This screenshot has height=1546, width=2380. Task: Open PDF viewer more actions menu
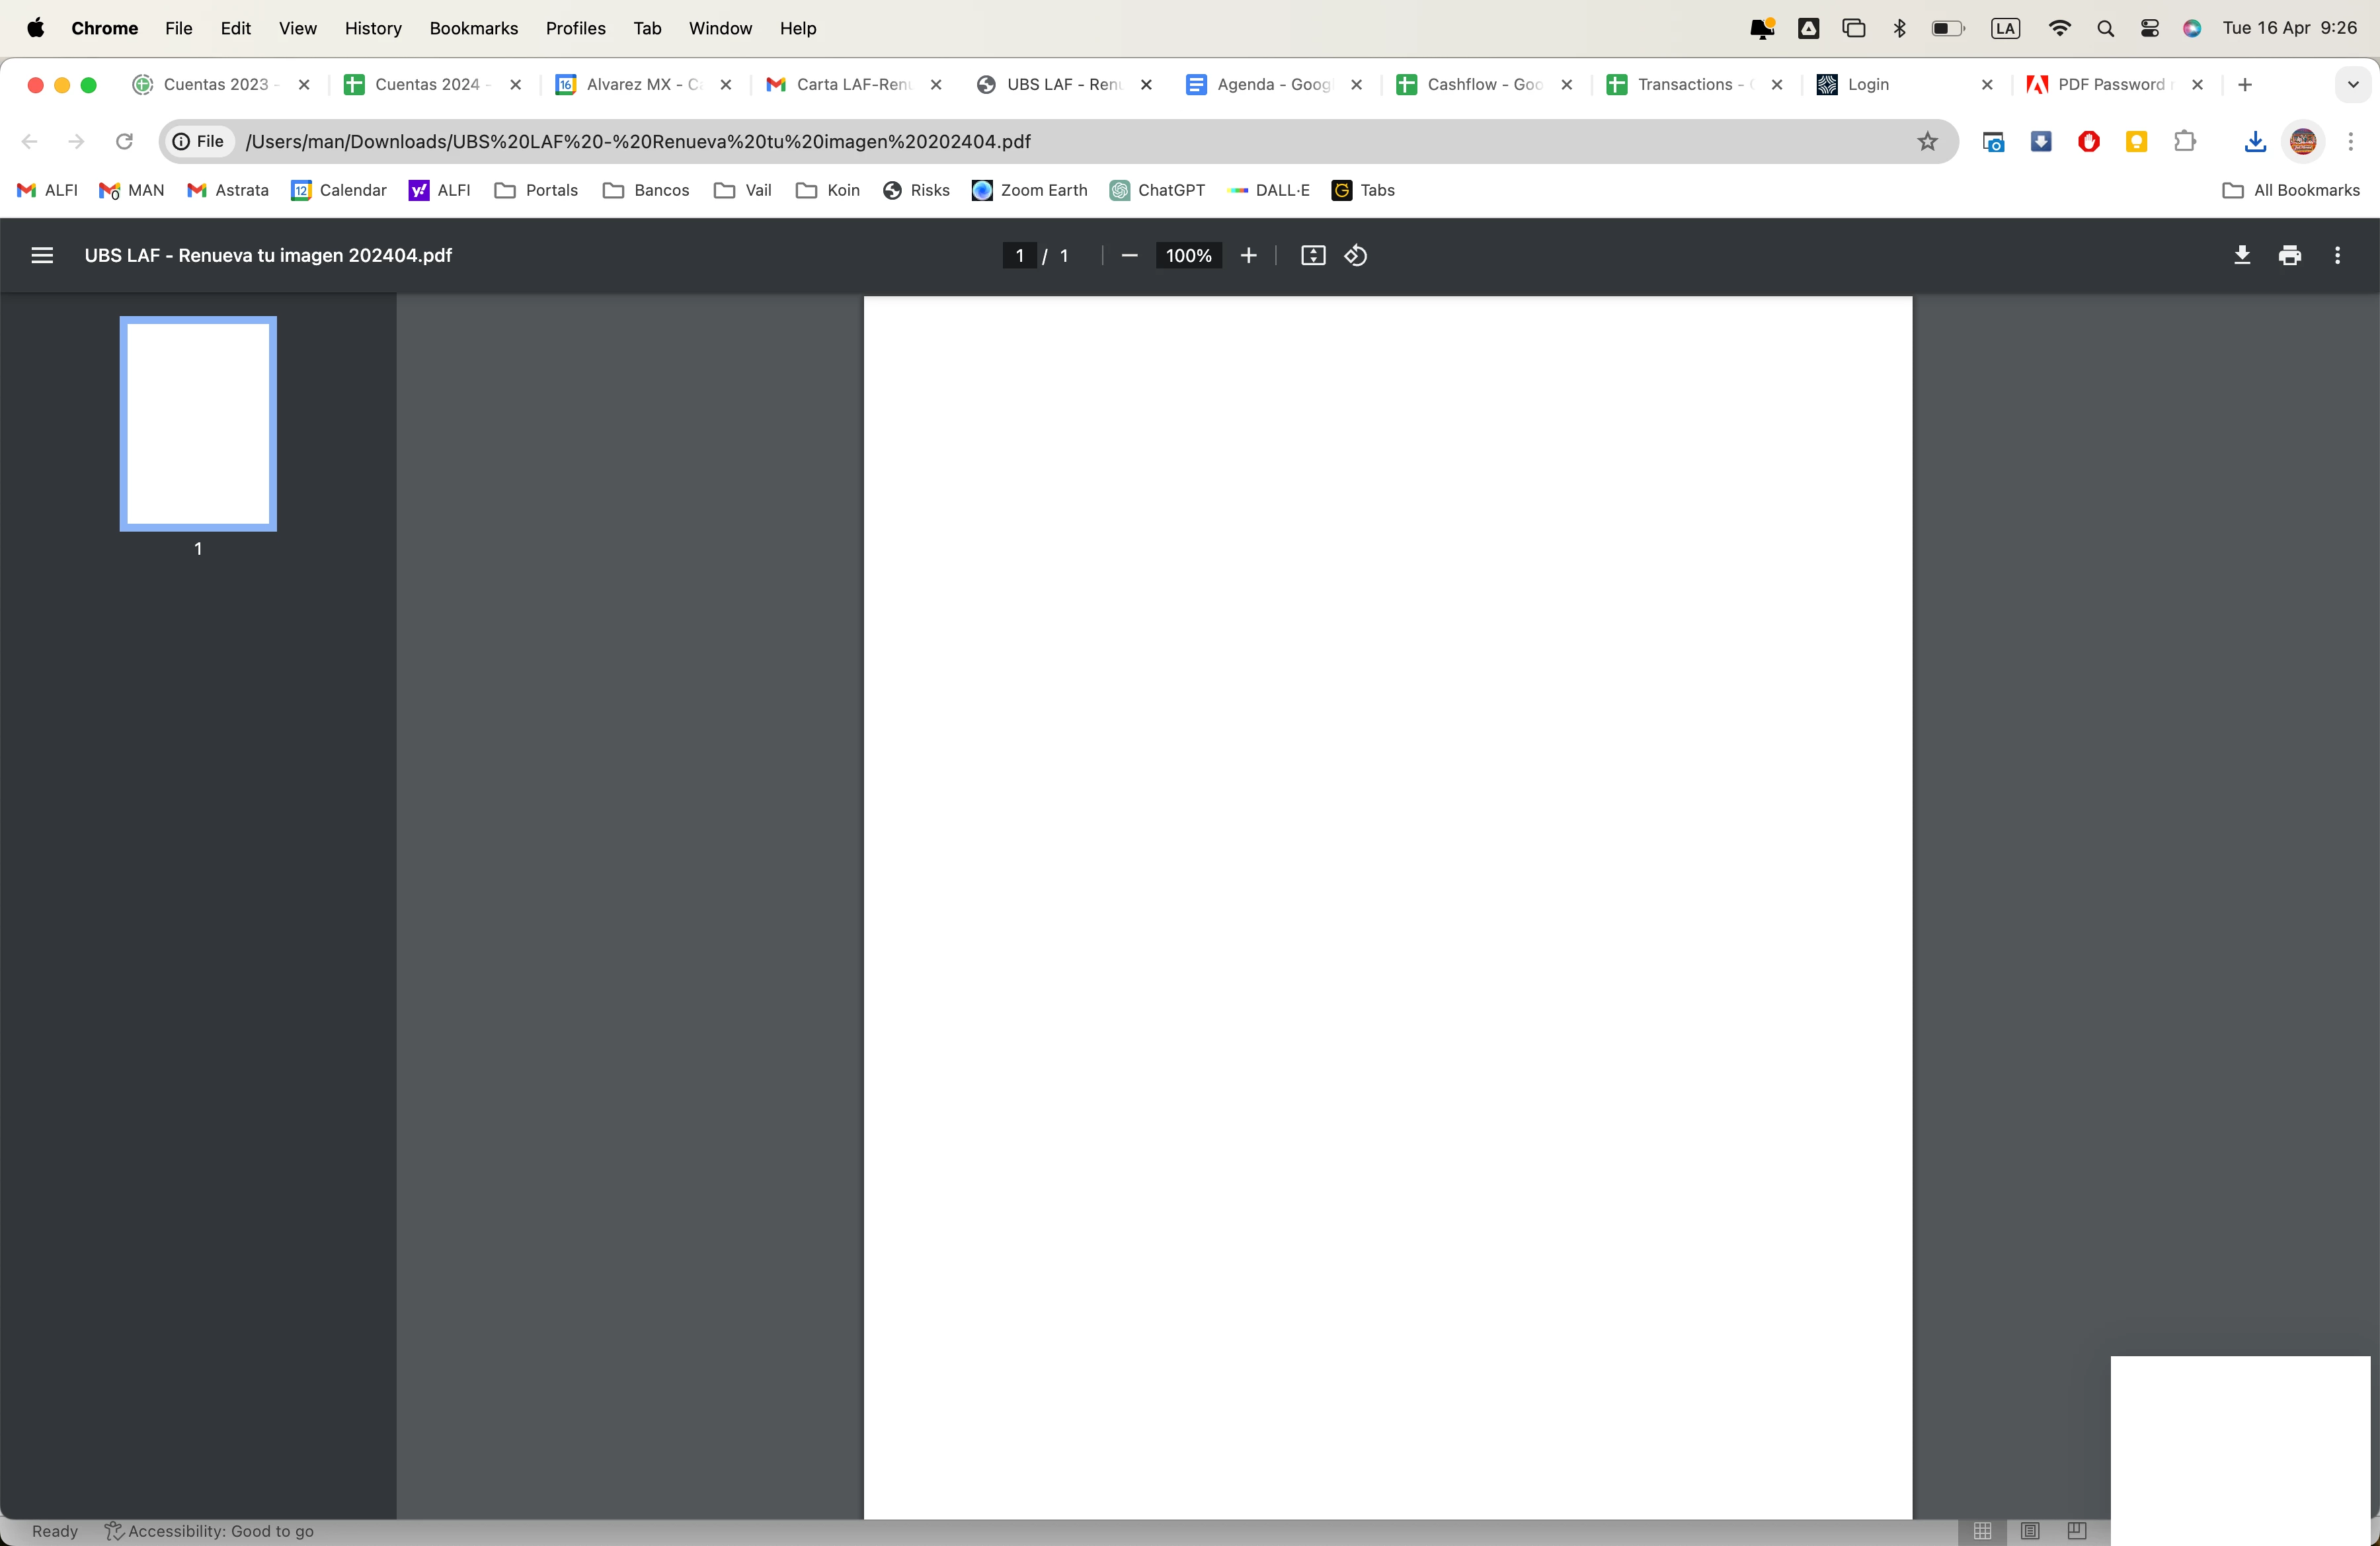coord(2337,256)
